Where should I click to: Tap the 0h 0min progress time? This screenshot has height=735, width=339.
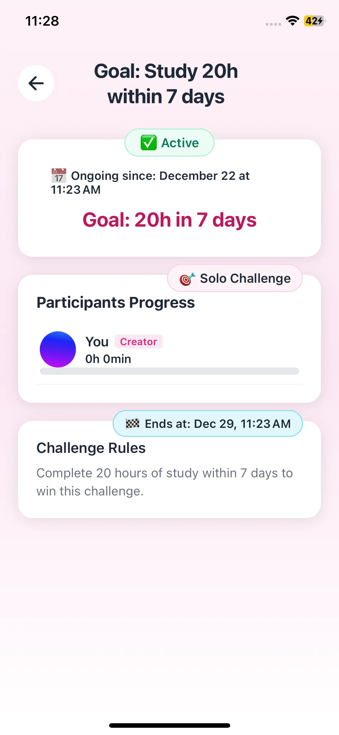[x=108, y=359]
